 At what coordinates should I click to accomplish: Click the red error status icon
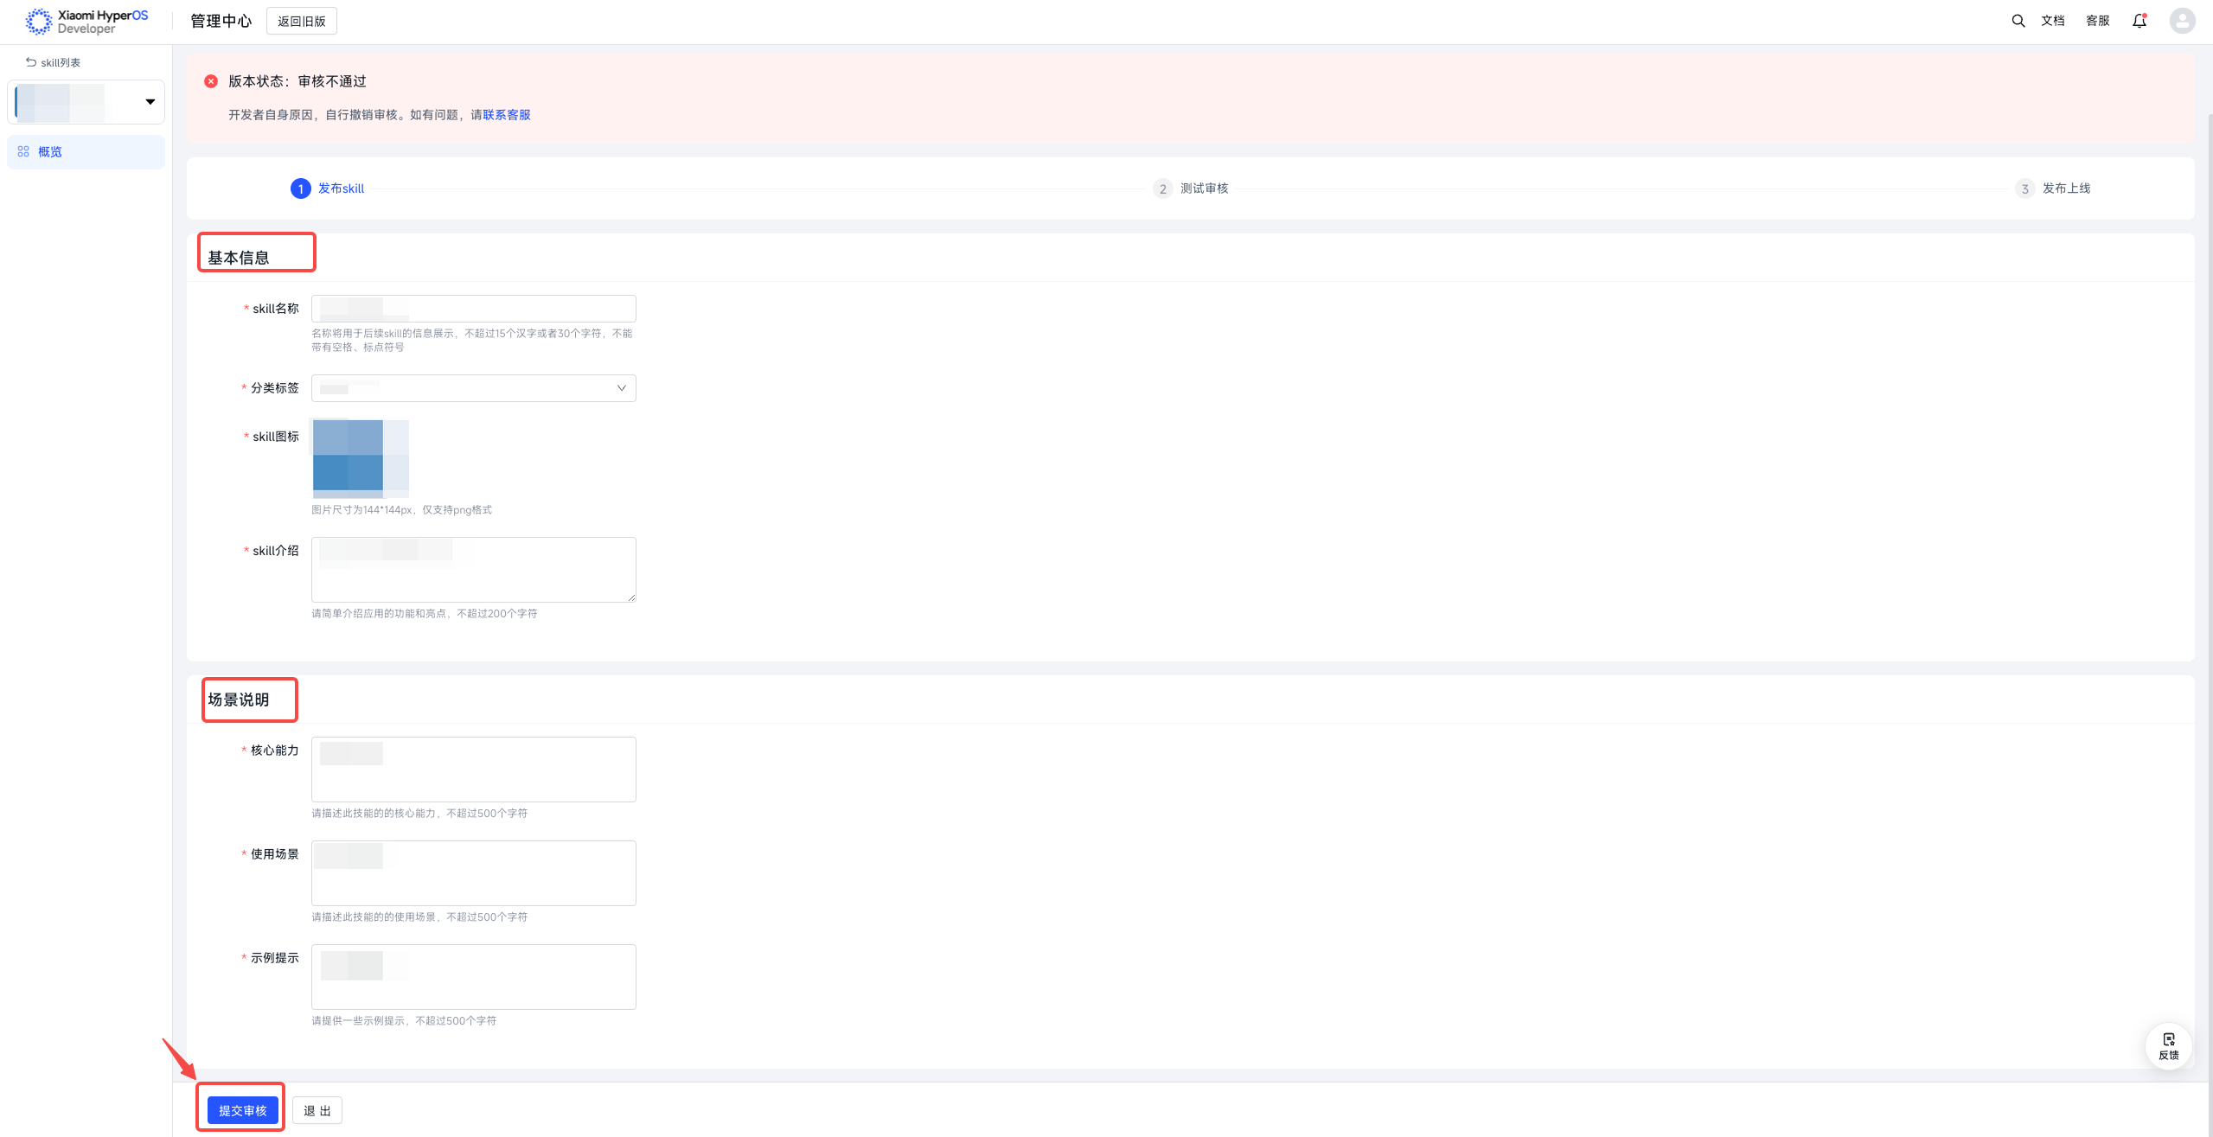(x=211, y=81)
